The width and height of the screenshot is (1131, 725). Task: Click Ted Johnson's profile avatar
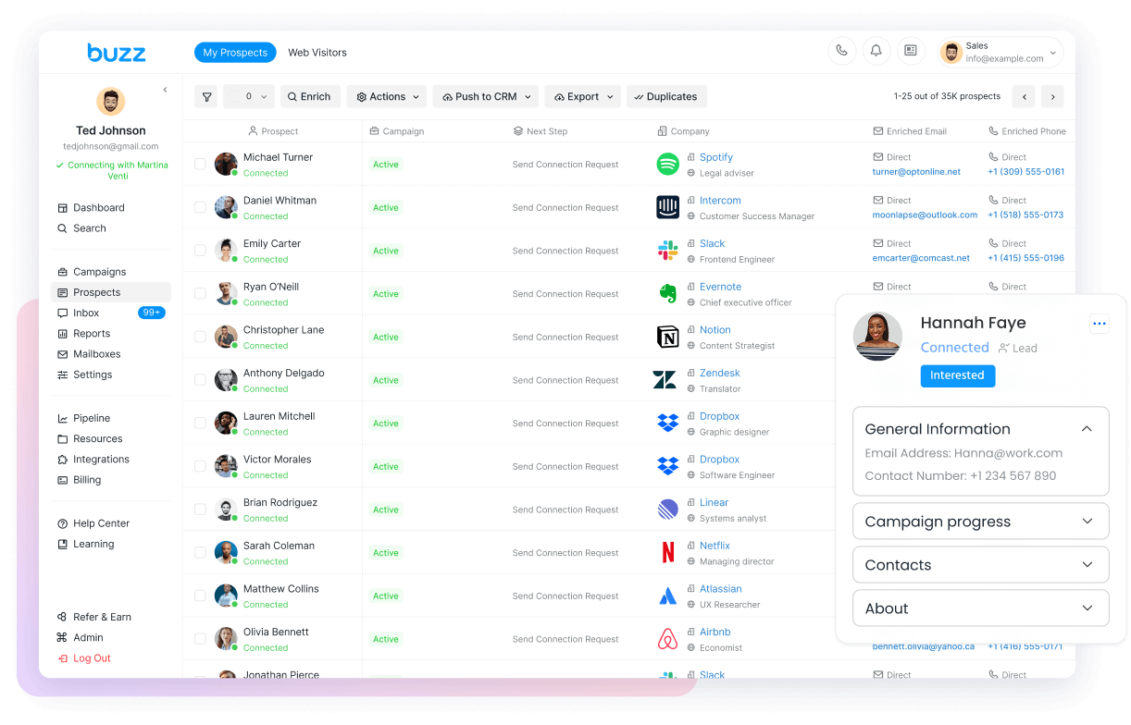click(x=110, y=102)
